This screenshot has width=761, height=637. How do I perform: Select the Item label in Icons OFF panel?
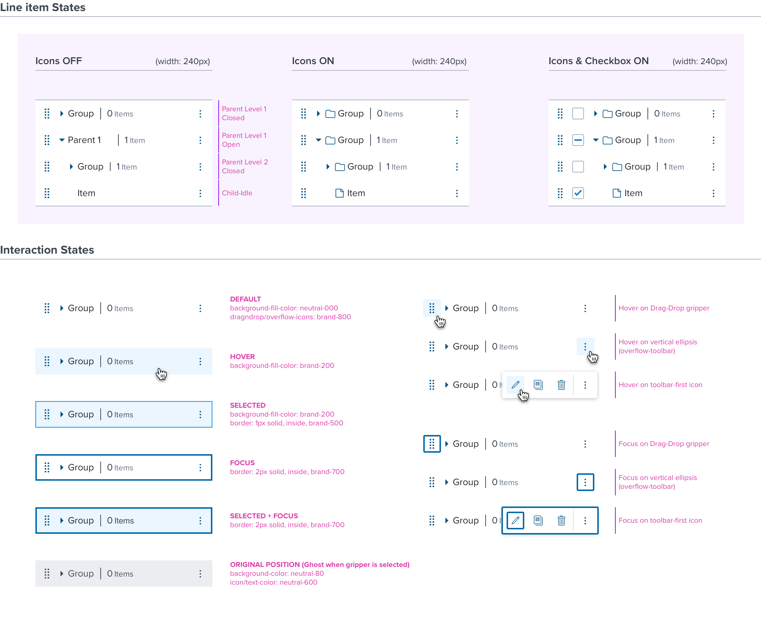(86, 193)
